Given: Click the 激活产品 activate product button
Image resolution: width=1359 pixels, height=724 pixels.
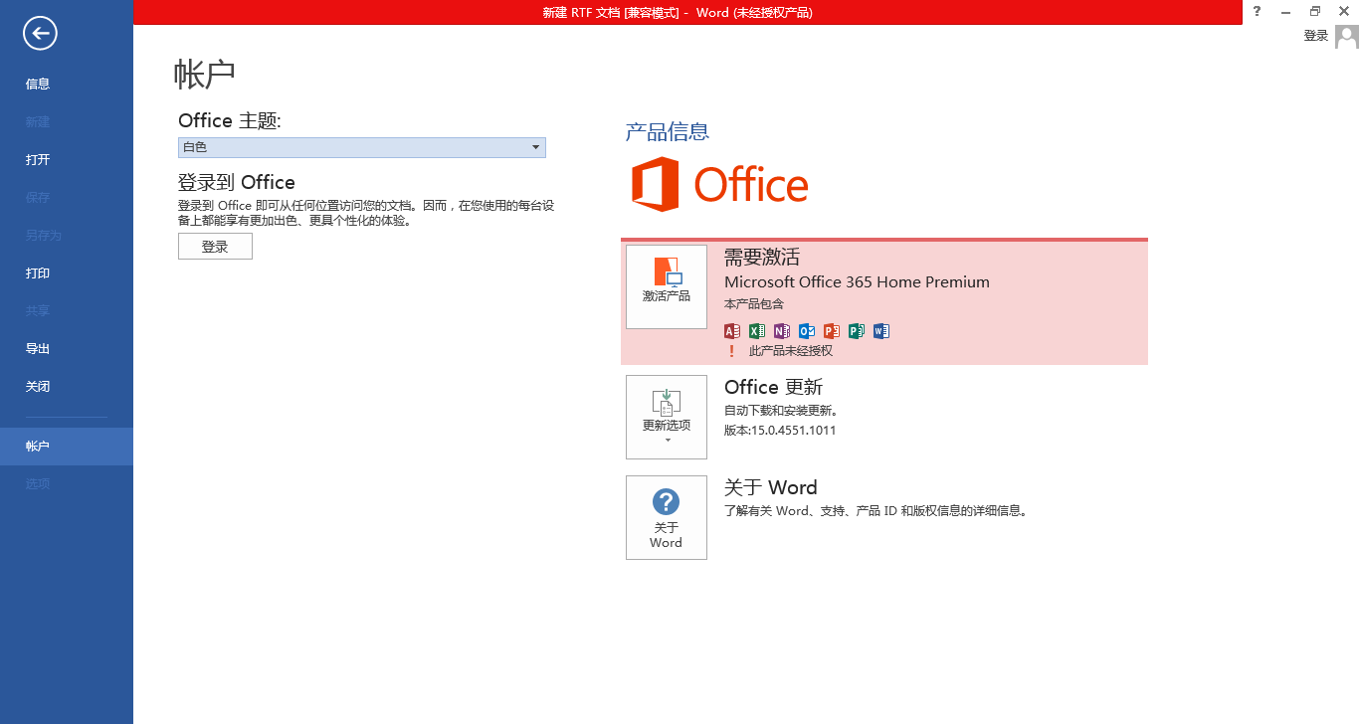Looking at the screenshot, I should (667, 286).
